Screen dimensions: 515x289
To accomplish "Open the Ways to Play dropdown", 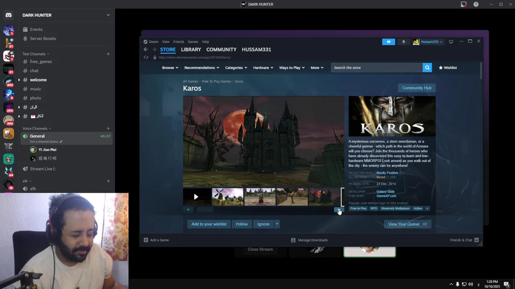I will [x=292, y=67].
